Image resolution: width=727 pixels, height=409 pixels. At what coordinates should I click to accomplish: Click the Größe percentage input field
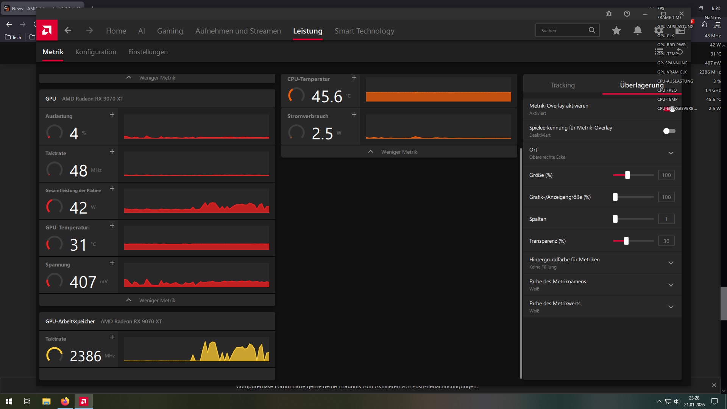(666, 175)
